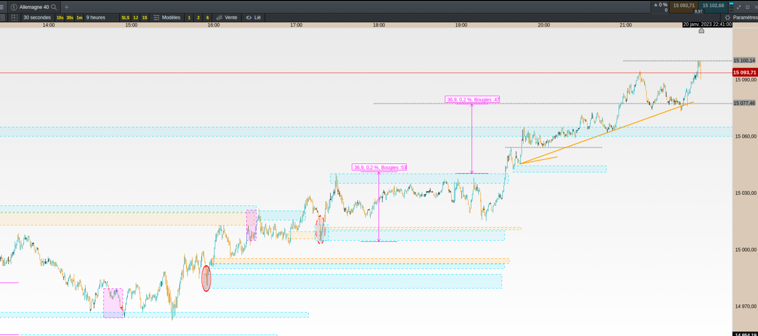The height and width of the screenshot is (336, 758).
Task: Open the 9 heures range dropdown
Action: pyautogui.click(x=96, y=18)
